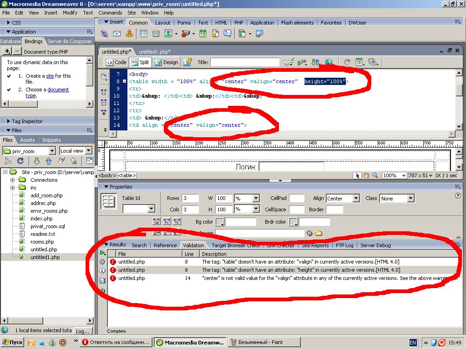
Task: Select the Hand tool in status bar
Action: [x=366, y=175]
